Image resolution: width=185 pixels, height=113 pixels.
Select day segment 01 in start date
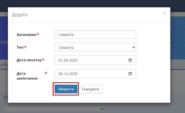pyautogui.click(x=60, y=60)
